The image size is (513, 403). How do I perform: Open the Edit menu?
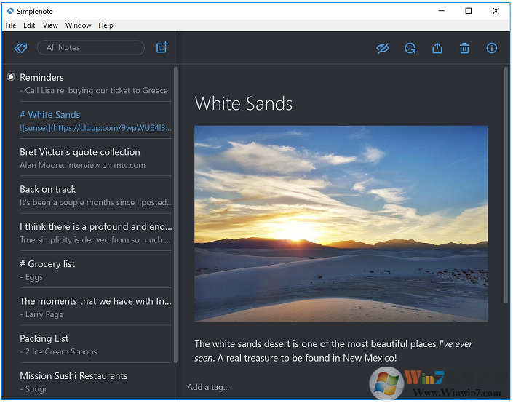coord(29,25)
